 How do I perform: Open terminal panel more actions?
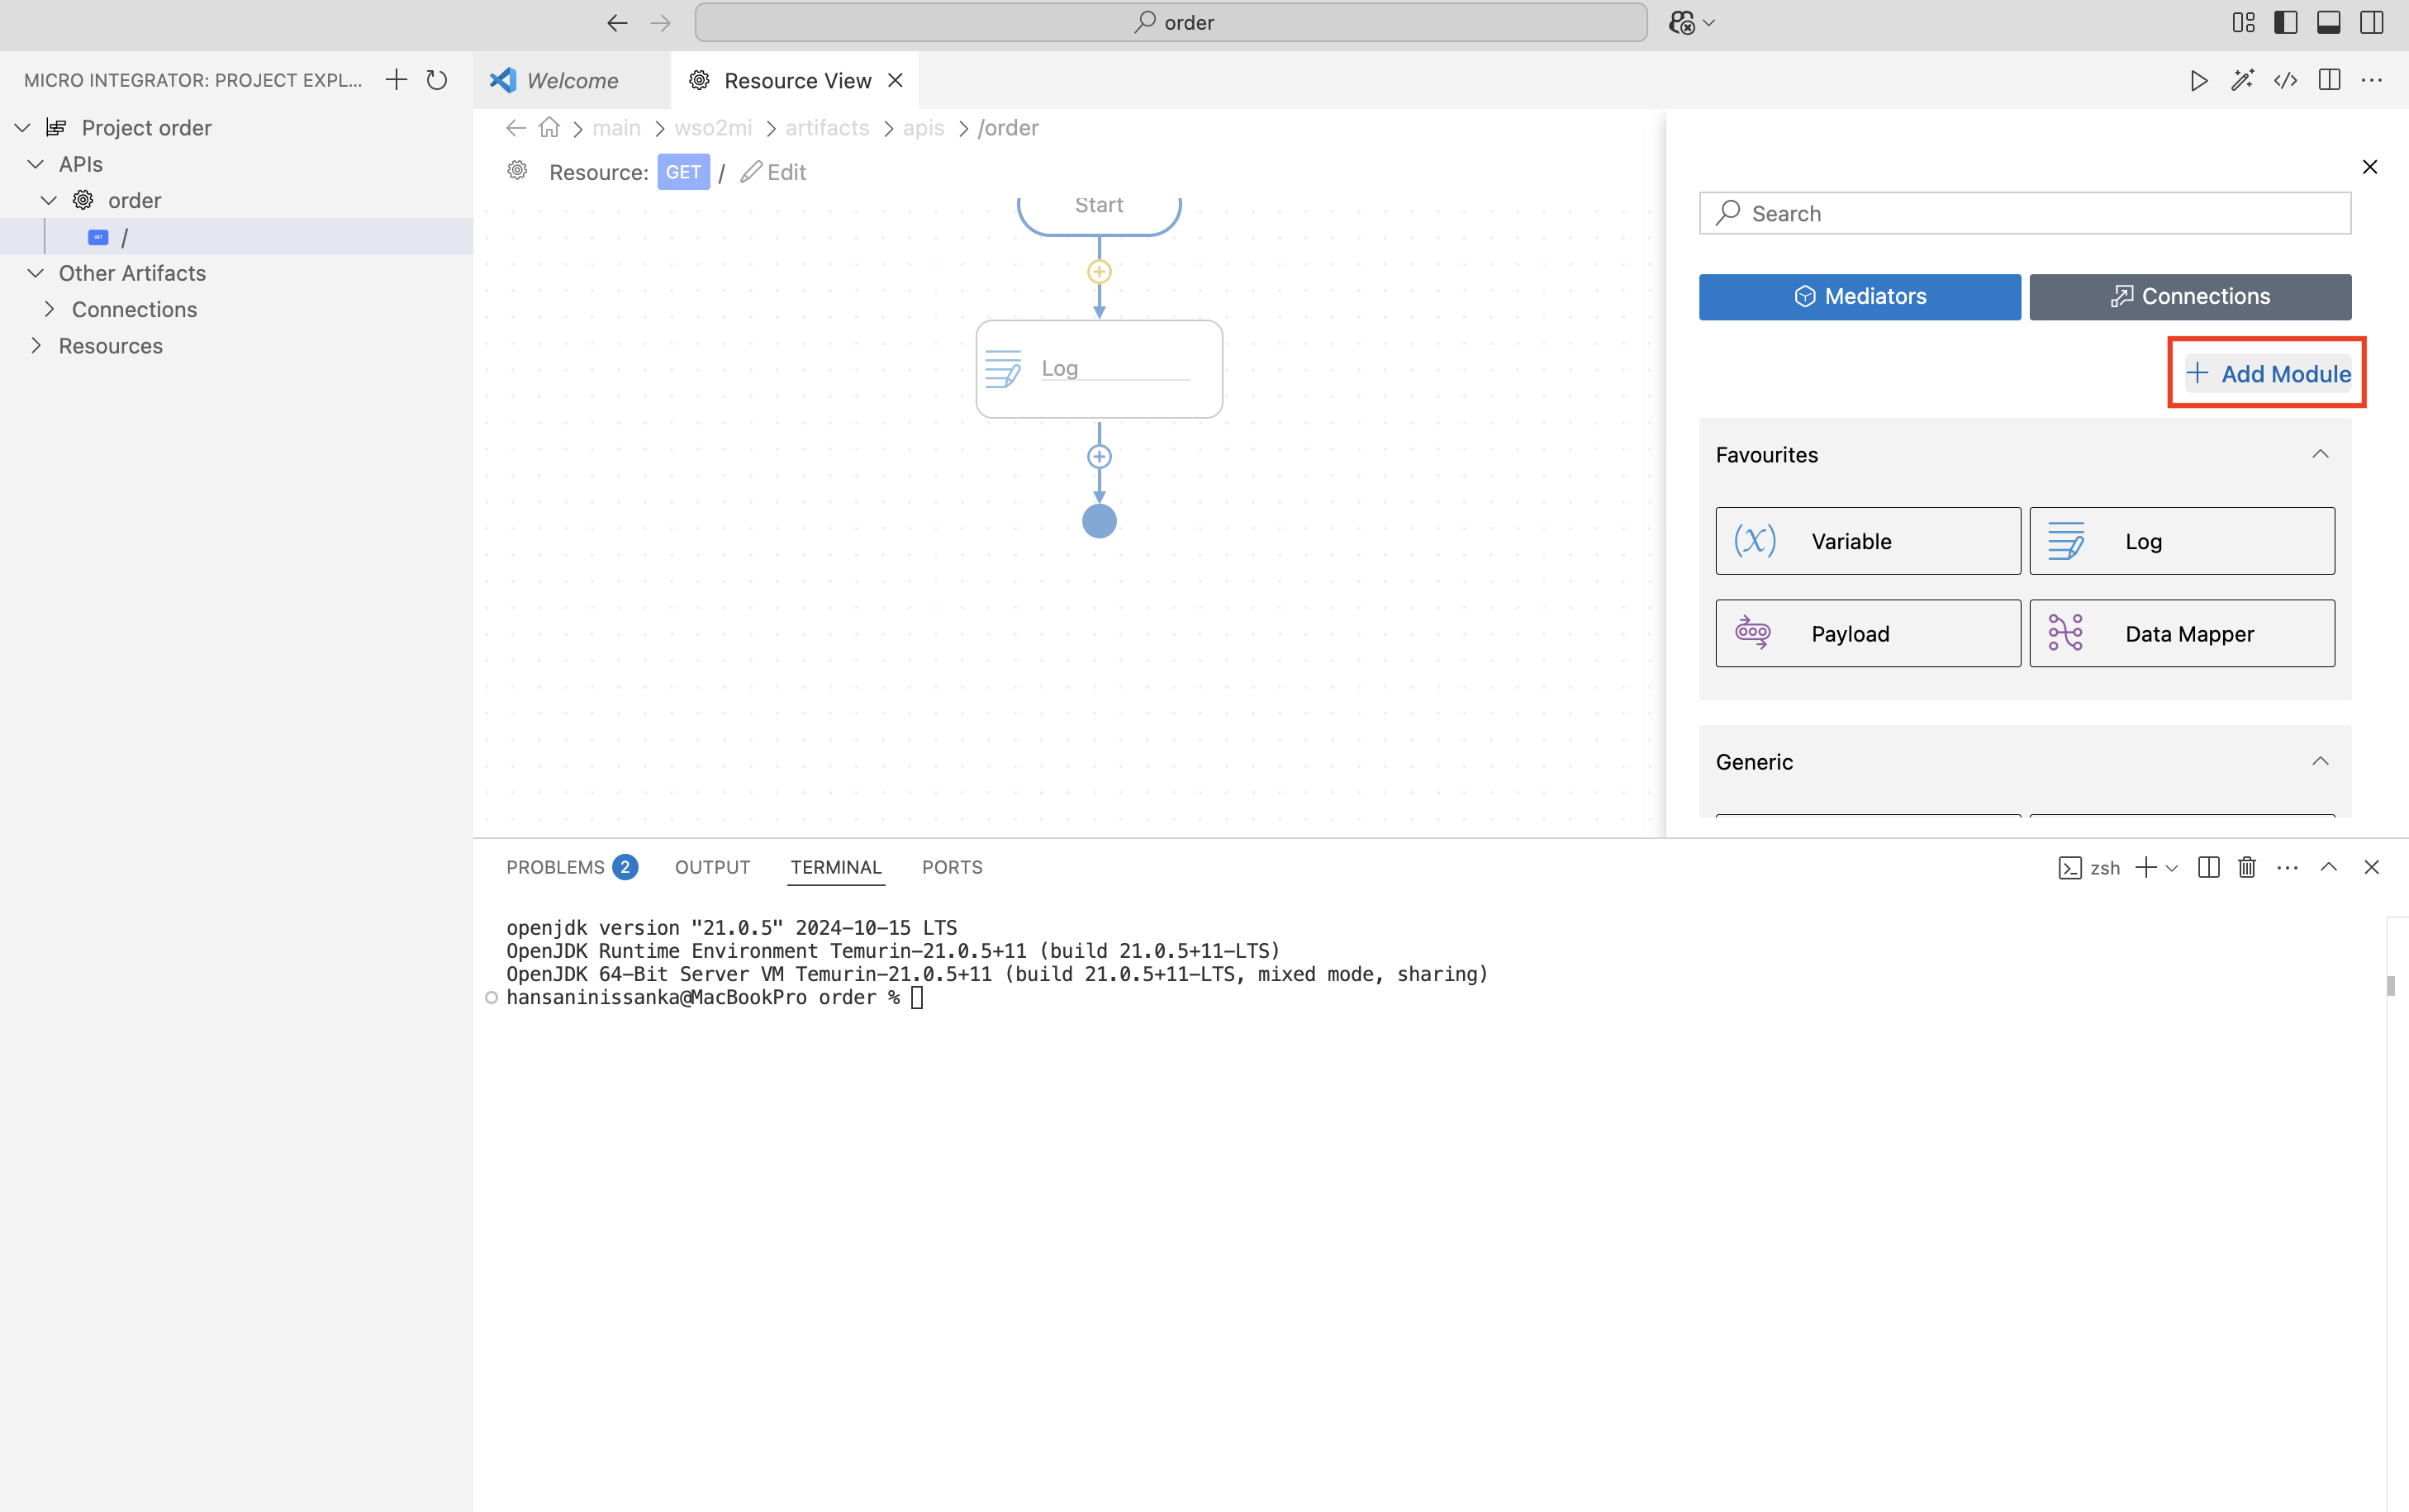2287,868
